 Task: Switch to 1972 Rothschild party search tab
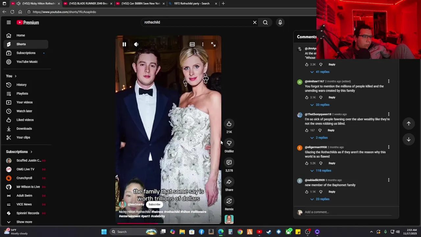click(192, 4)
